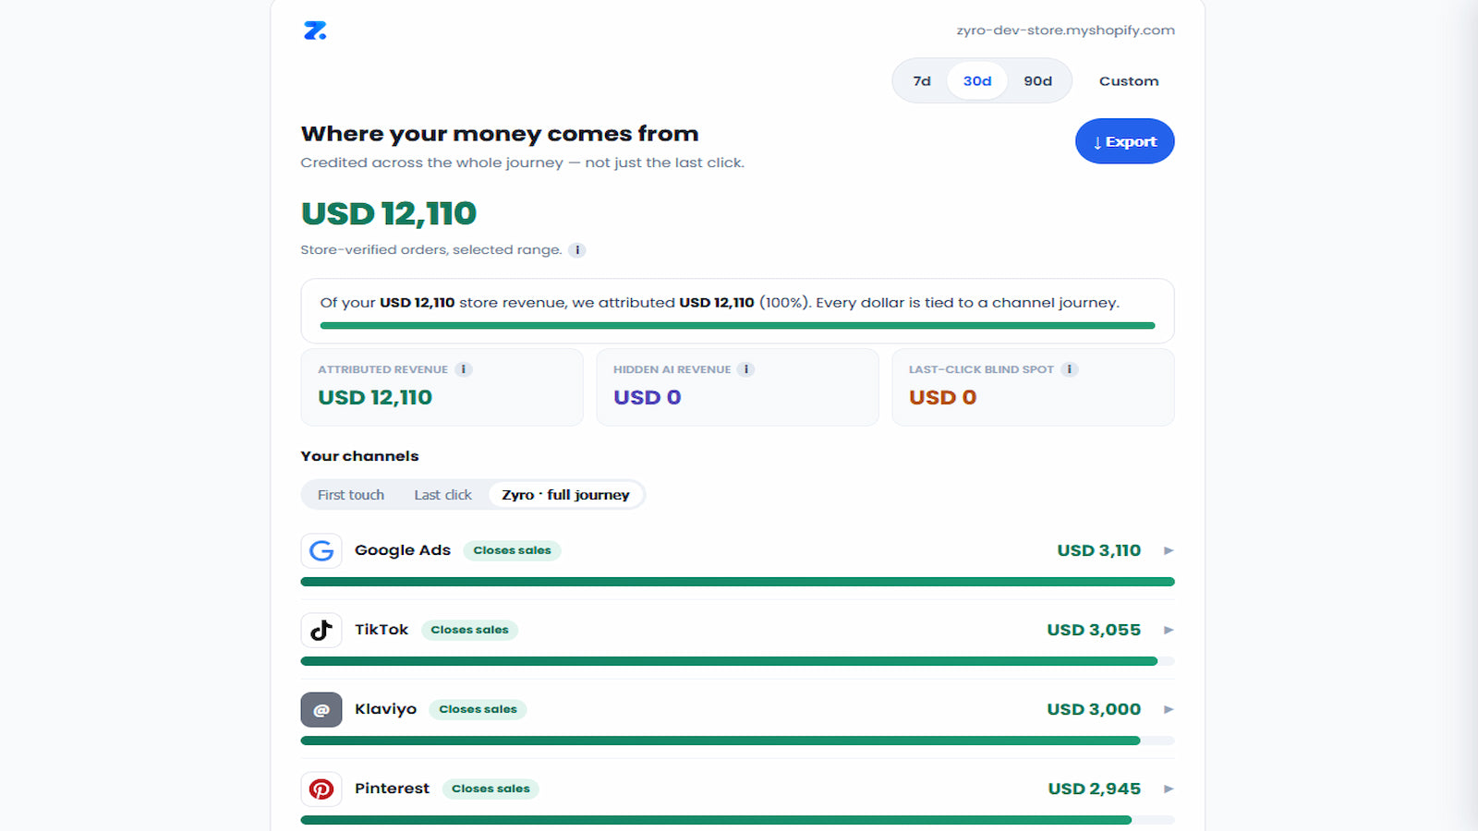Viewport: 1478px width, 831px height.
Task: Click the 'TikTok' channel name
Action: [x=382, y=630]
